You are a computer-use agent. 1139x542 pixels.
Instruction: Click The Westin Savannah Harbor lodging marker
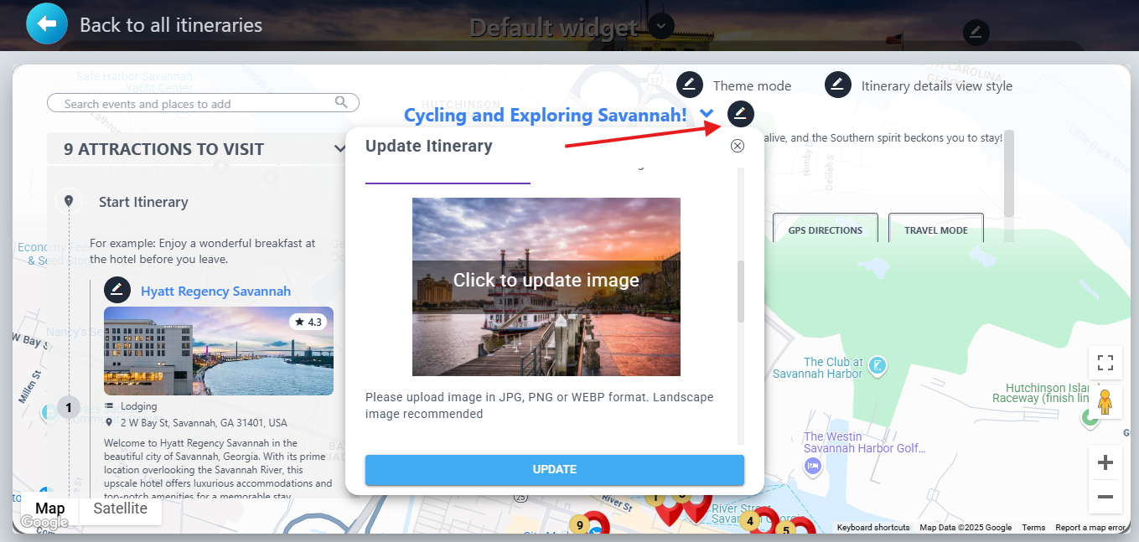[811, 466]
